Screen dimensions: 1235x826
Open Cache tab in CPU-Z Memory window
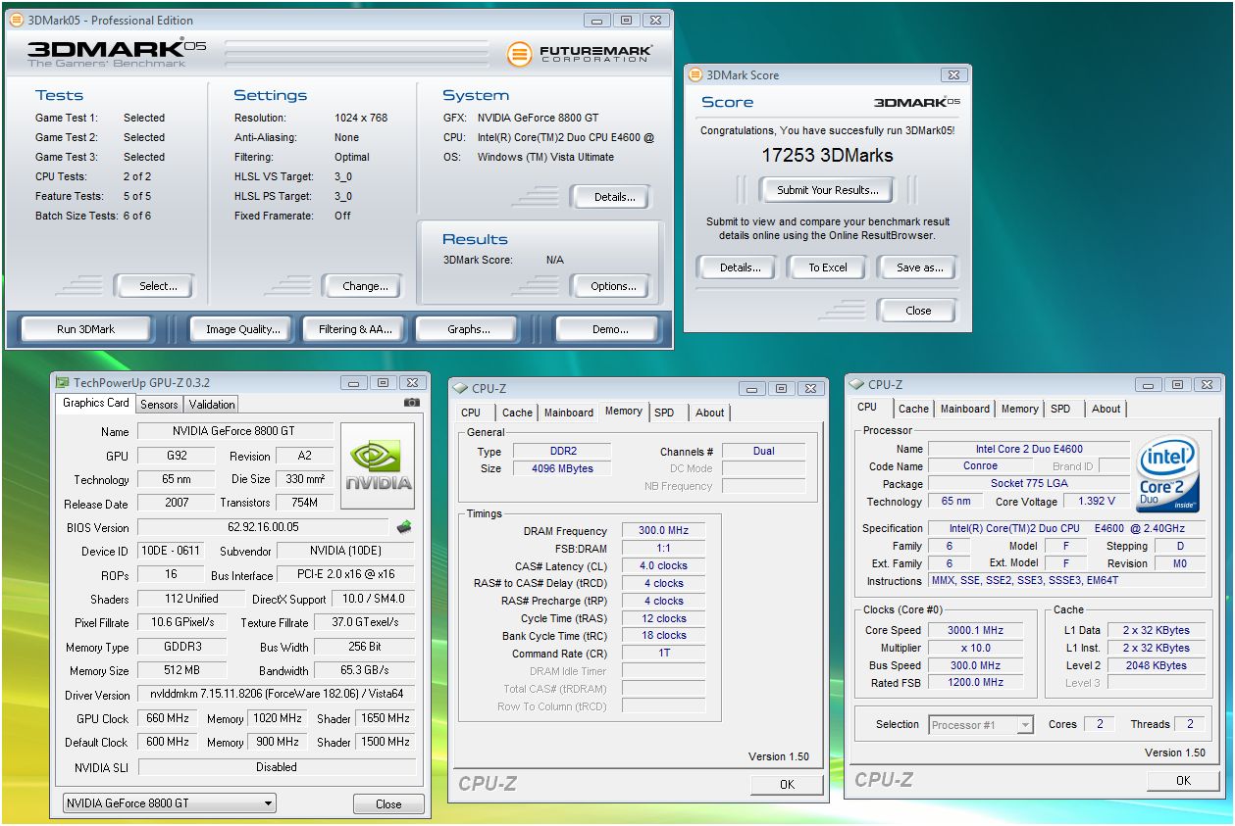(517, 413)
